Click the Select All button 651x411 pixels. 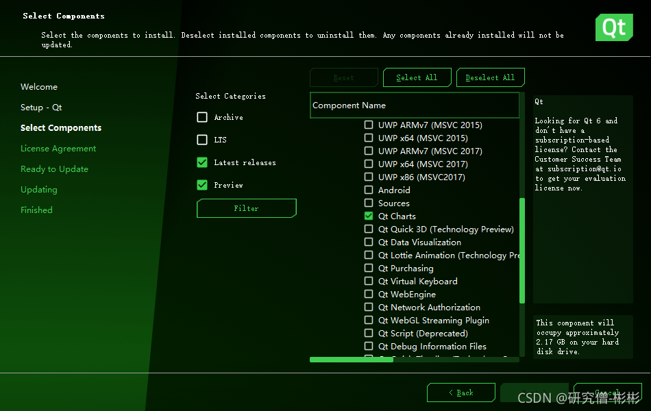tap(417, 77)
